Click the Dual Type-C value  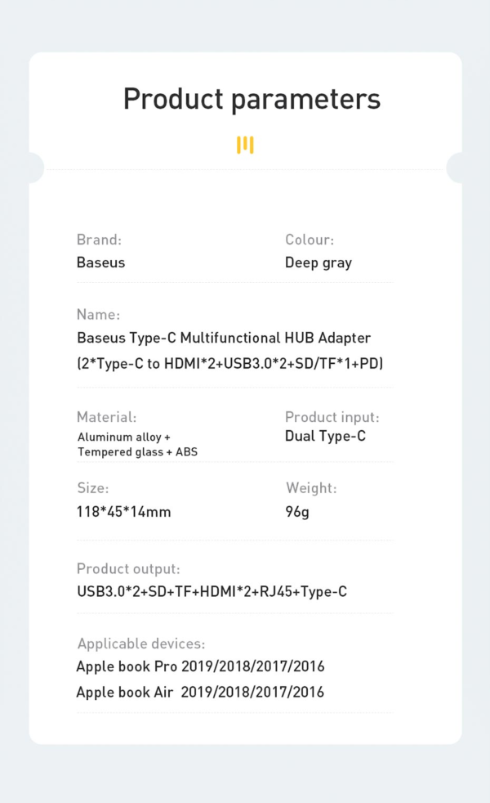325,437
